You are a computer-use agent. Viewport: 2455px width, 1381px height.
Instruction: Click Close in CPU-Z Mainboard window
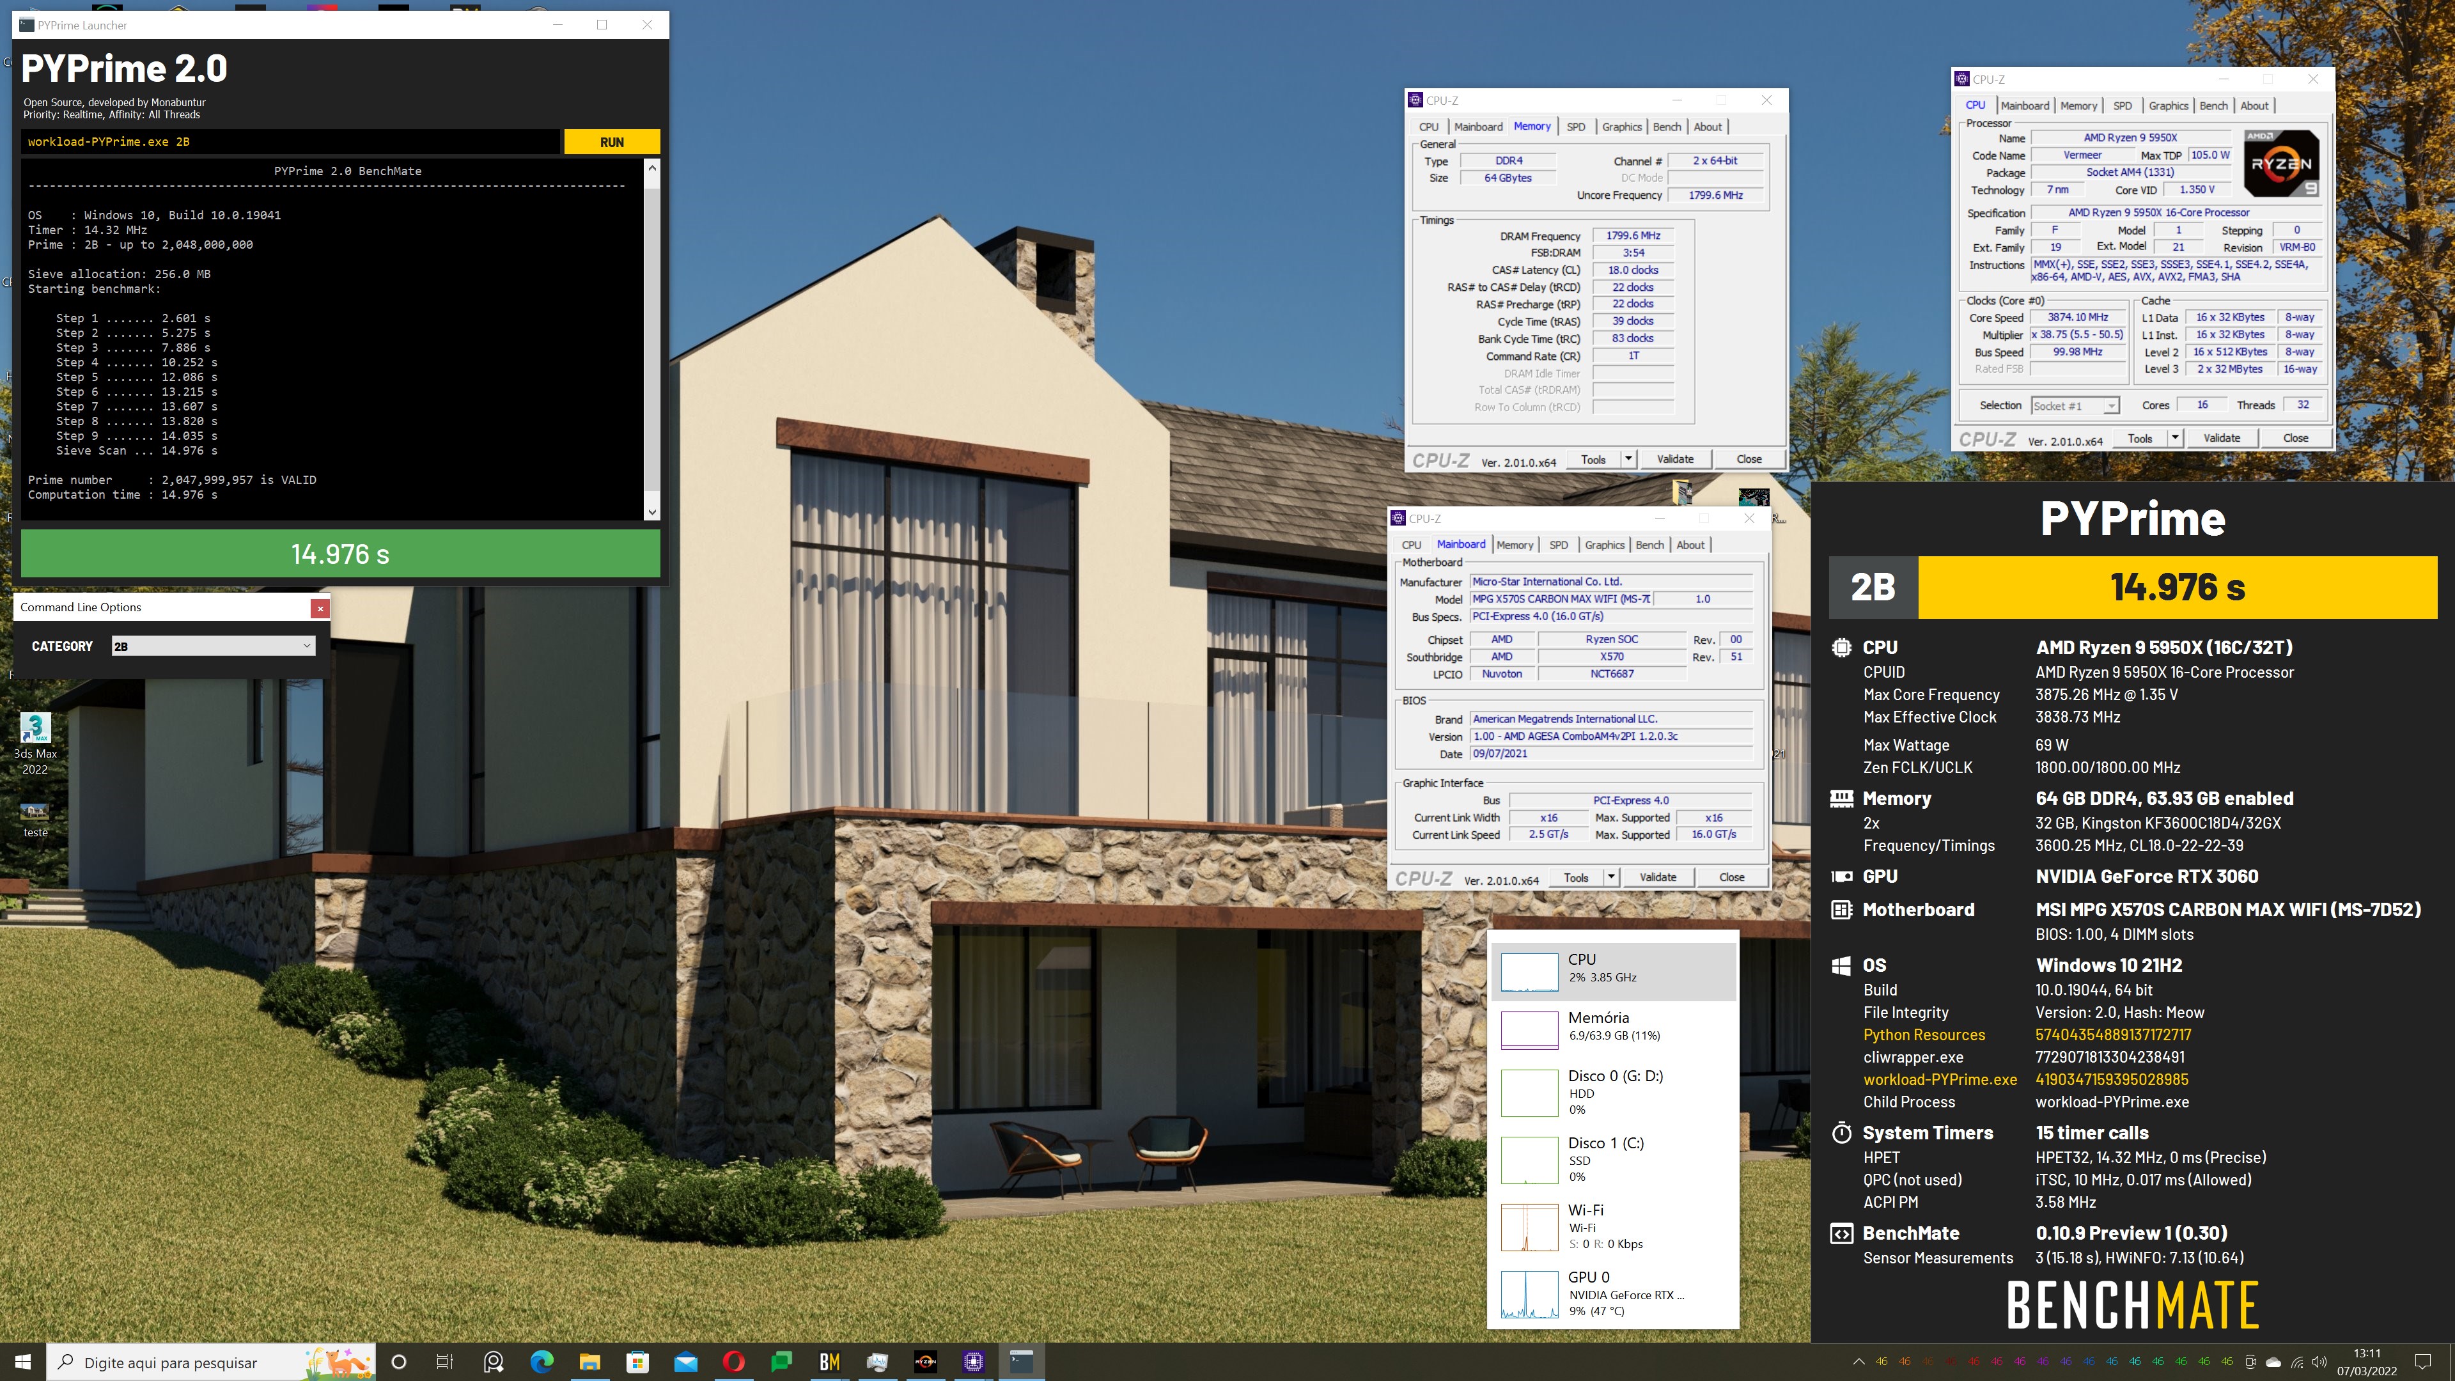click(x=1732, y=878)
